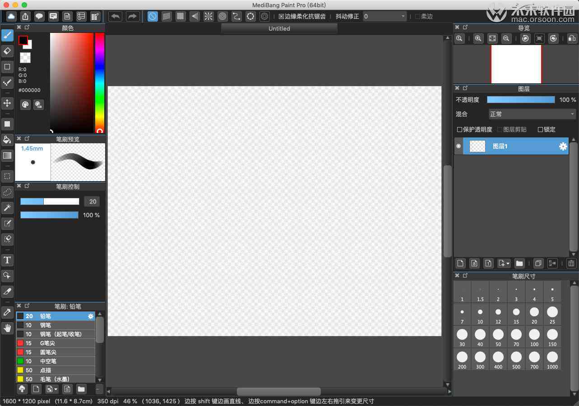Toggle the 锁定 layer checkbox

coord(540,129)
